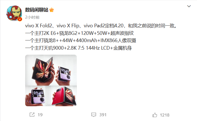Like the post with thumbs-up icon
The height and width of the screenshot is (121, 197).
click(155, 115)
